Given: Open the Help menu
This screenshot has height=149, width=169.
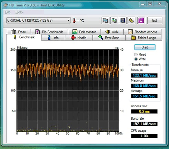Looking at the screenshot, I should pyautogui.click(x=19, y=12).
